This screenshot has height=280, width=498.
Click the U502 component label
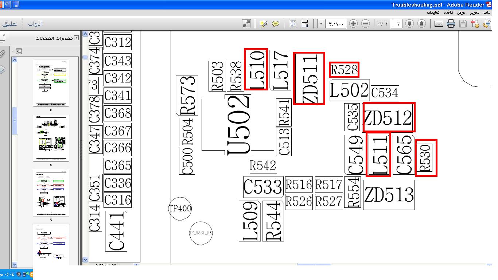[238, 125]
